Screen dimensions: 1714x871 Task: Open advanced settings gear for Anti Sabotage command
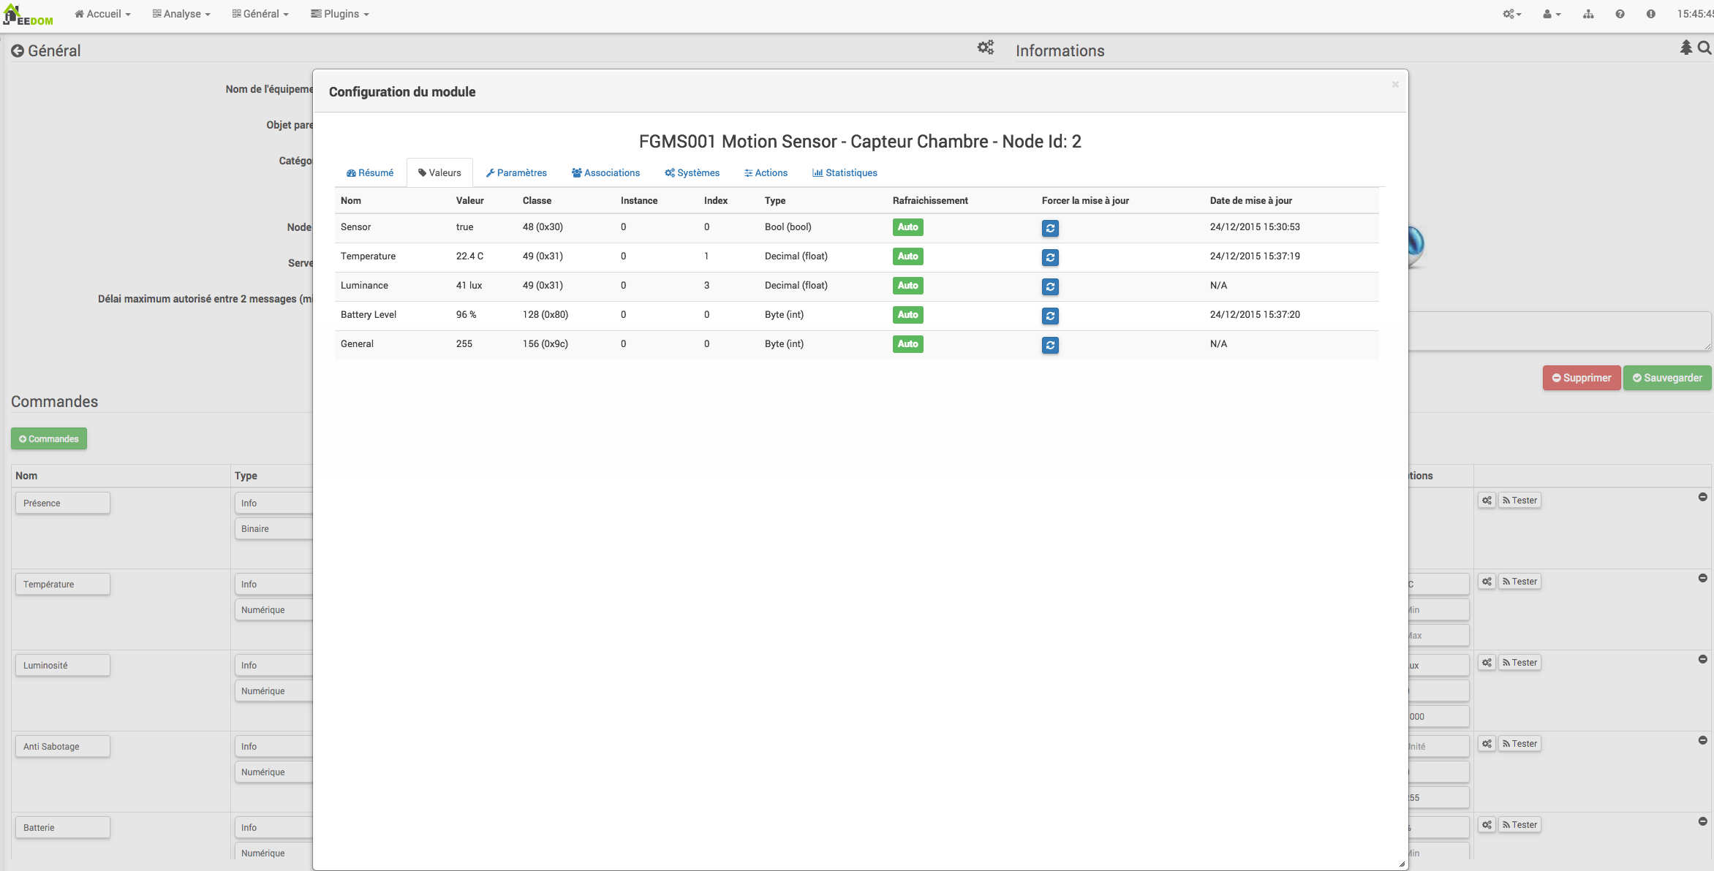(x=1487, y=744)
